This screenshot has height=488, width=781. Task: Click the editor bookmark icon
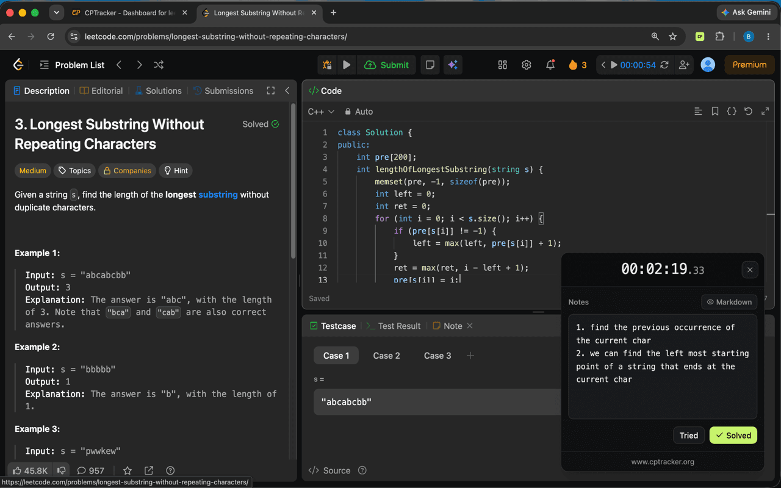point(715,112)
